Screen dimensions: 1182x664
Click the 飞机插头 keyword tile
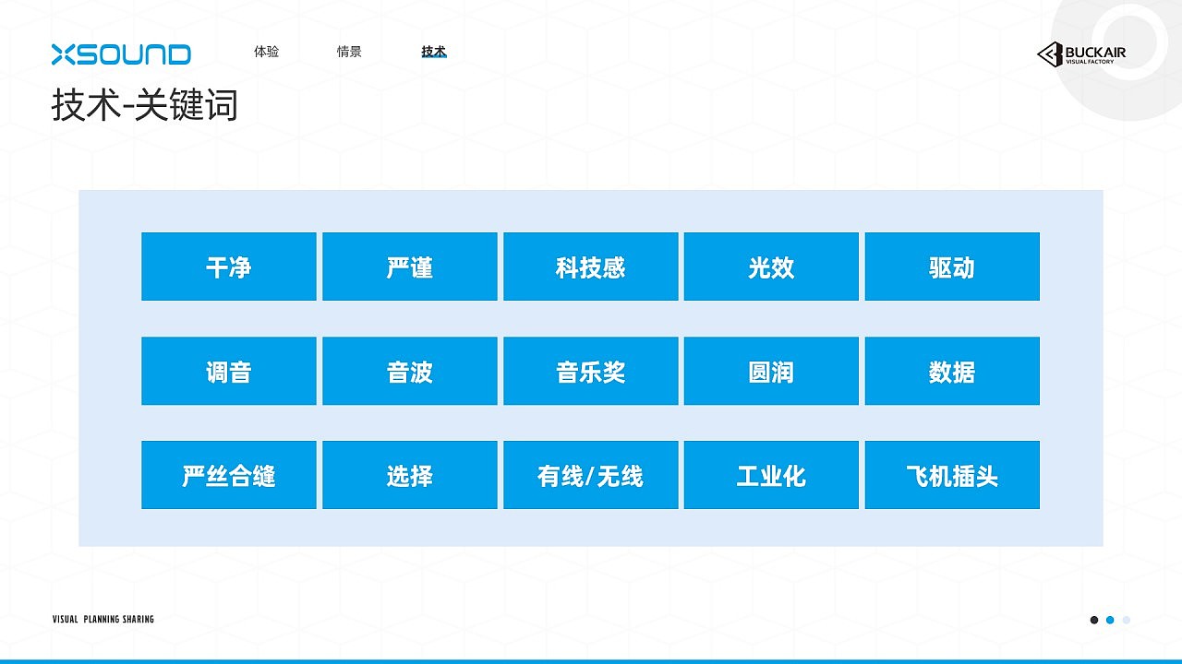point(951,474)
